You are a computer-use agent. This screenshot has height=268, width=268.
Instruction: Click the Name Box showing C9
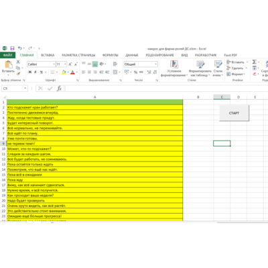point(15,88)
